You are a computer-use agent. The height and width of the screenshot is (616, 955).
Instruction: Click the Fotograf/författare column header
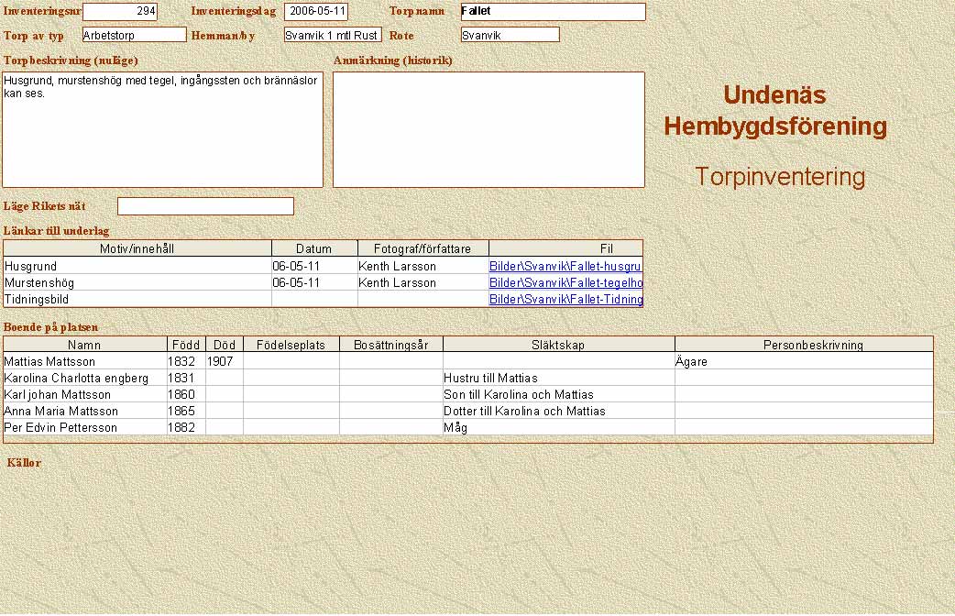423,249
